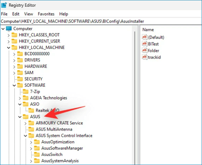This screenshot has height=165, width=202.
Task: Select the AsusSwitch key label
Action: pyautogui.click(x=52, y=155)
